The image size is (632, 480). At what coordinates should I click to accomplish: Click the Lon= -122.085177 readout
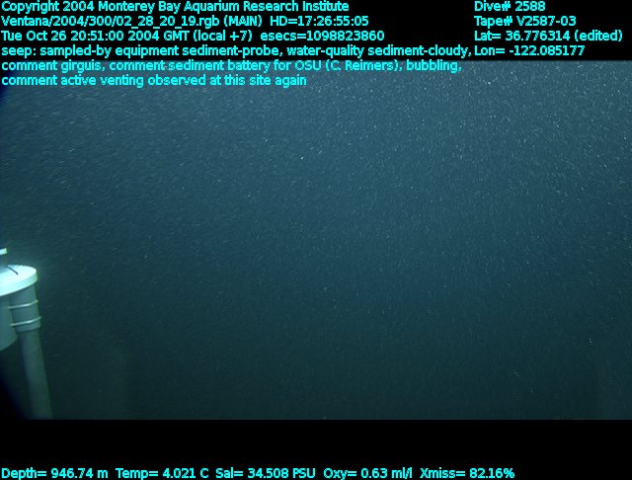click(x=529, y=50)
